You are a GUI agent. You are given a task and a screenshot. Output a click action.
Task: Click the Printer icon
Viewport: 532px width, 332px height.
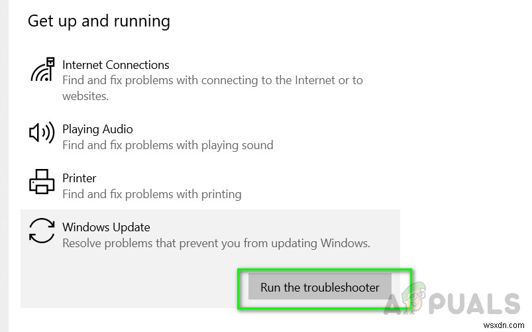pos(41,182)
